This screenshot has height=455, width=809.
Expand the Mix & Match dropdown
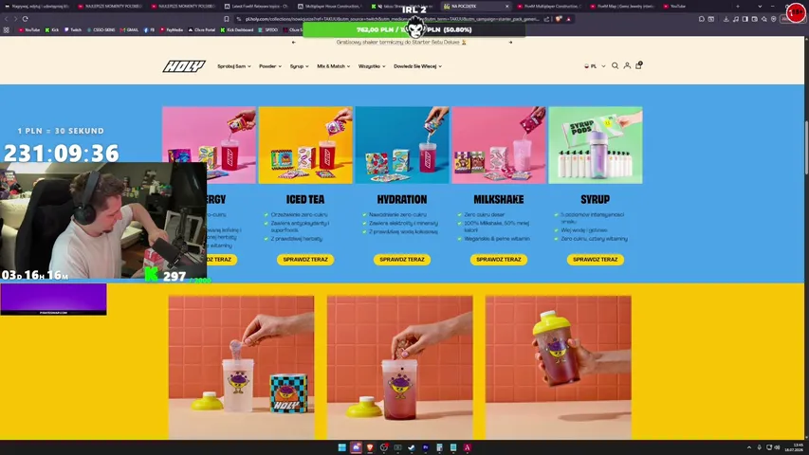coord(333,66)
